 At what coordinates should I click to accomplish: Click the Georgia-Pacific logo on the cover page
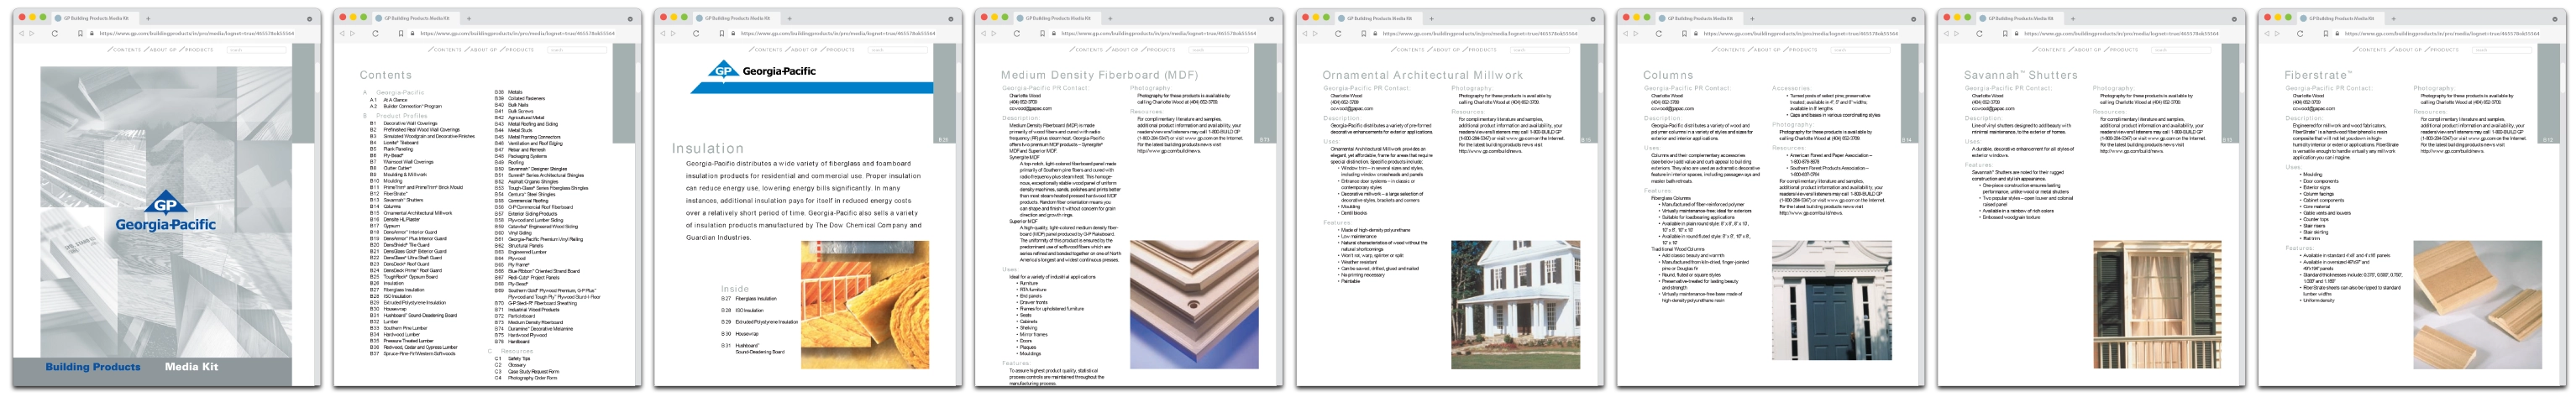166,213
